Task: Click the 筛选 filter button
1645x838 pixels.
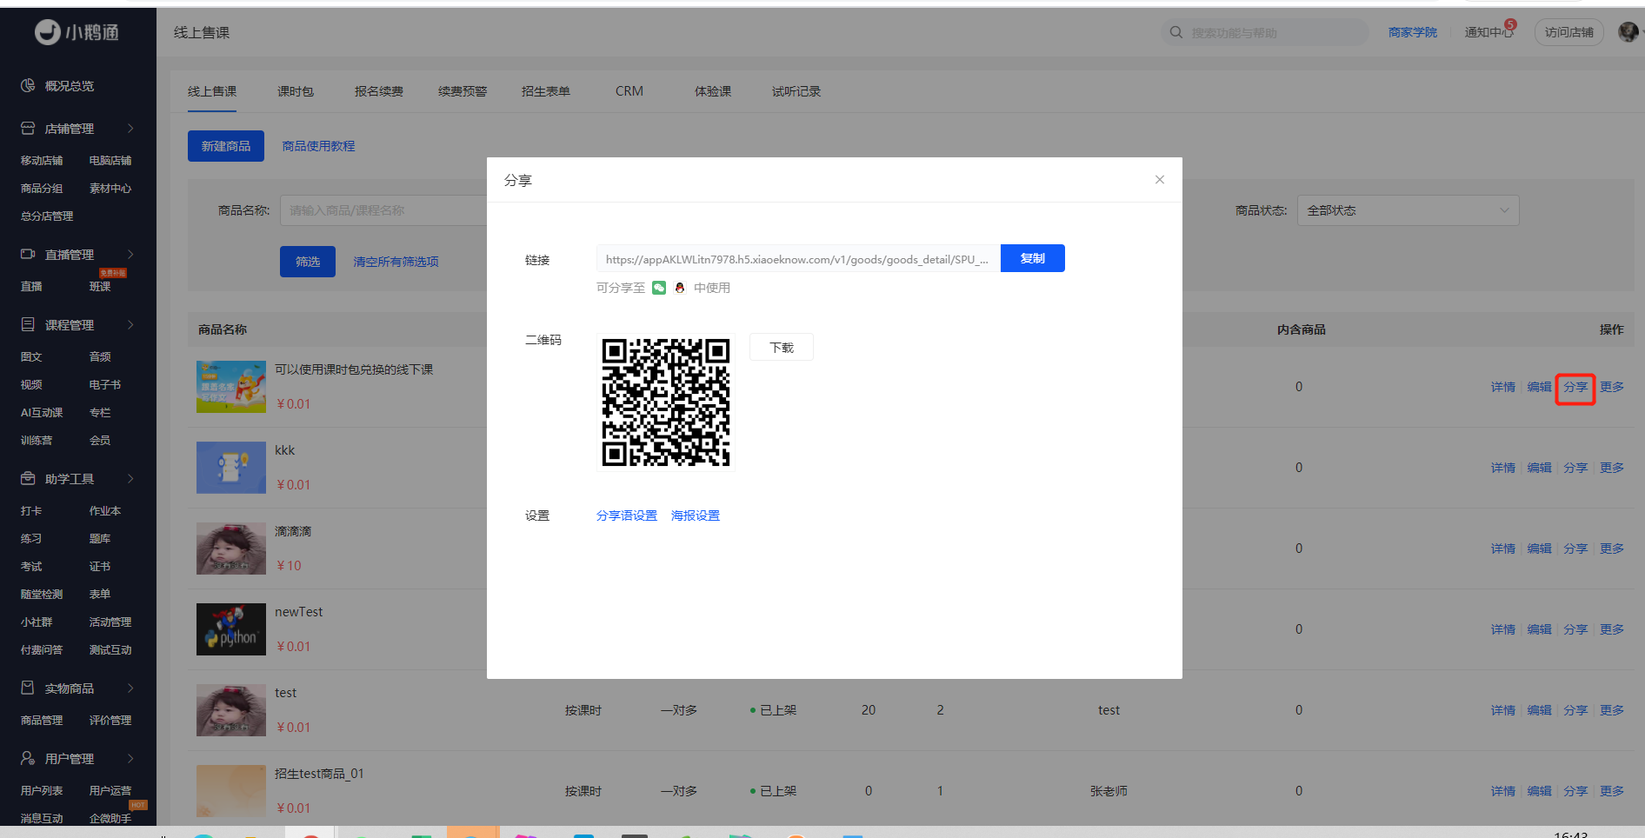Action: [308, 262]
